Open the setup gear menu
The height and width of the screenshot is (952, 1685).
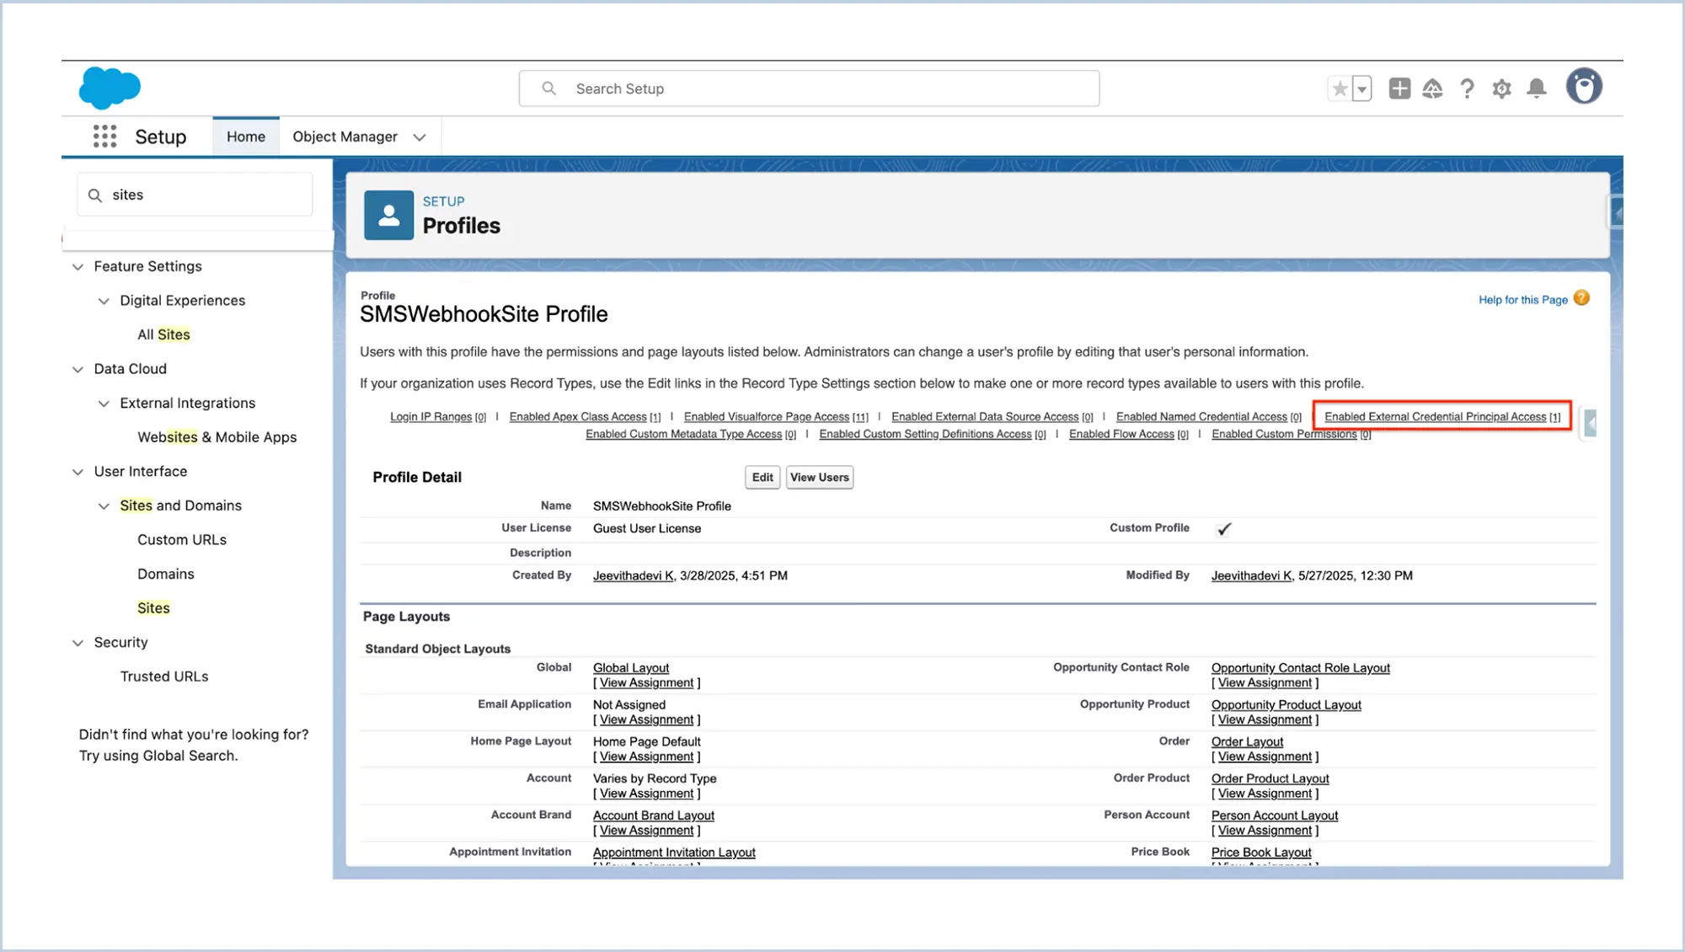pos(1501,88)
